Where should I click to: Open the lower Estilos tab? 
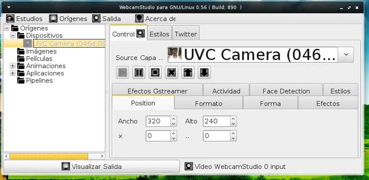(341, 91)
